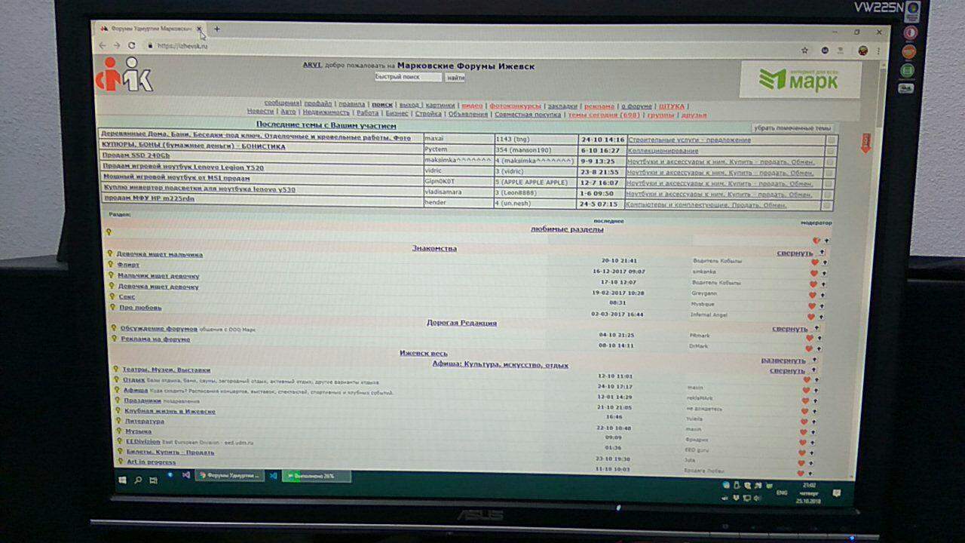Click the Chrome profile avatar icon
This screenshot has width=965, height=543.
862,51
